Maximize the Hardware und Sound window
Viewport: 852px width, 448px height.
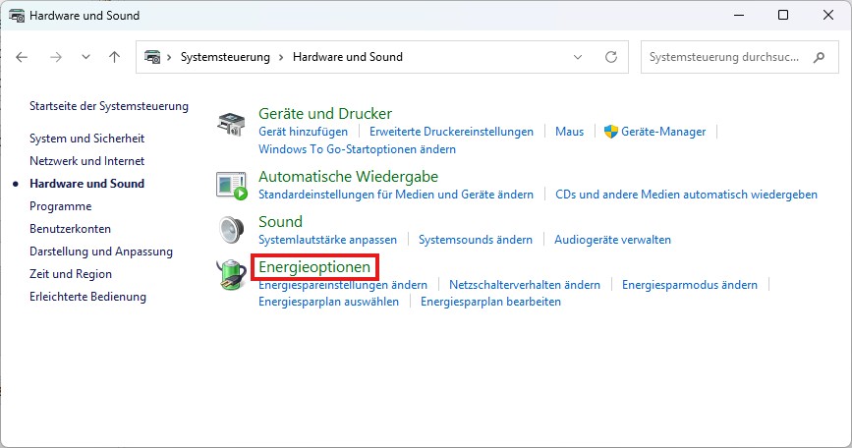(783, 15)
